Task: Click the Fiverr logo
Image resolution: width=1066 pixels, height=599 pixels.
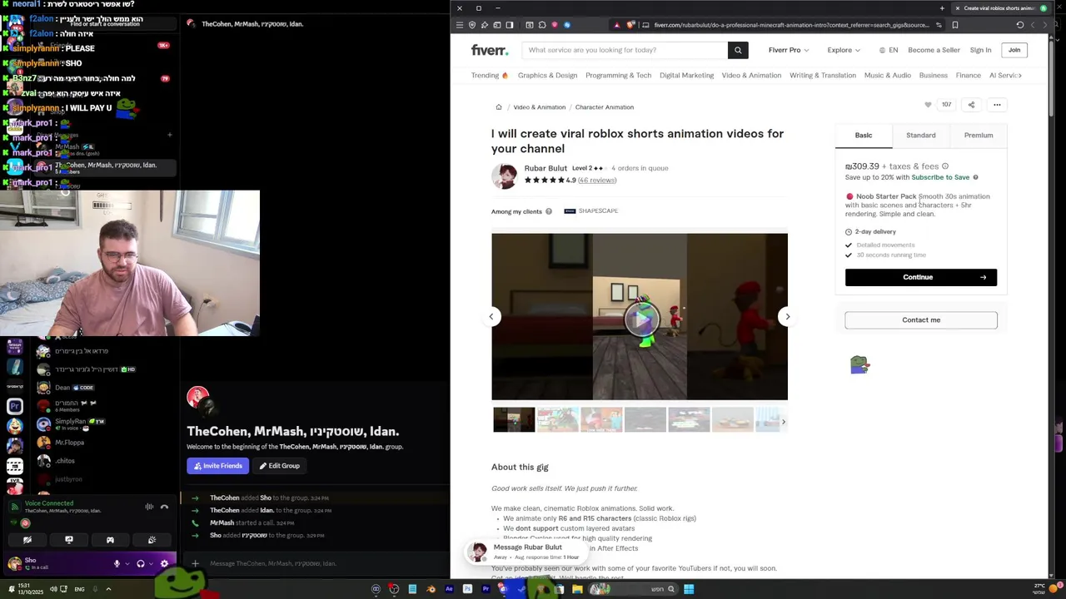Action: tap(490, 50)
